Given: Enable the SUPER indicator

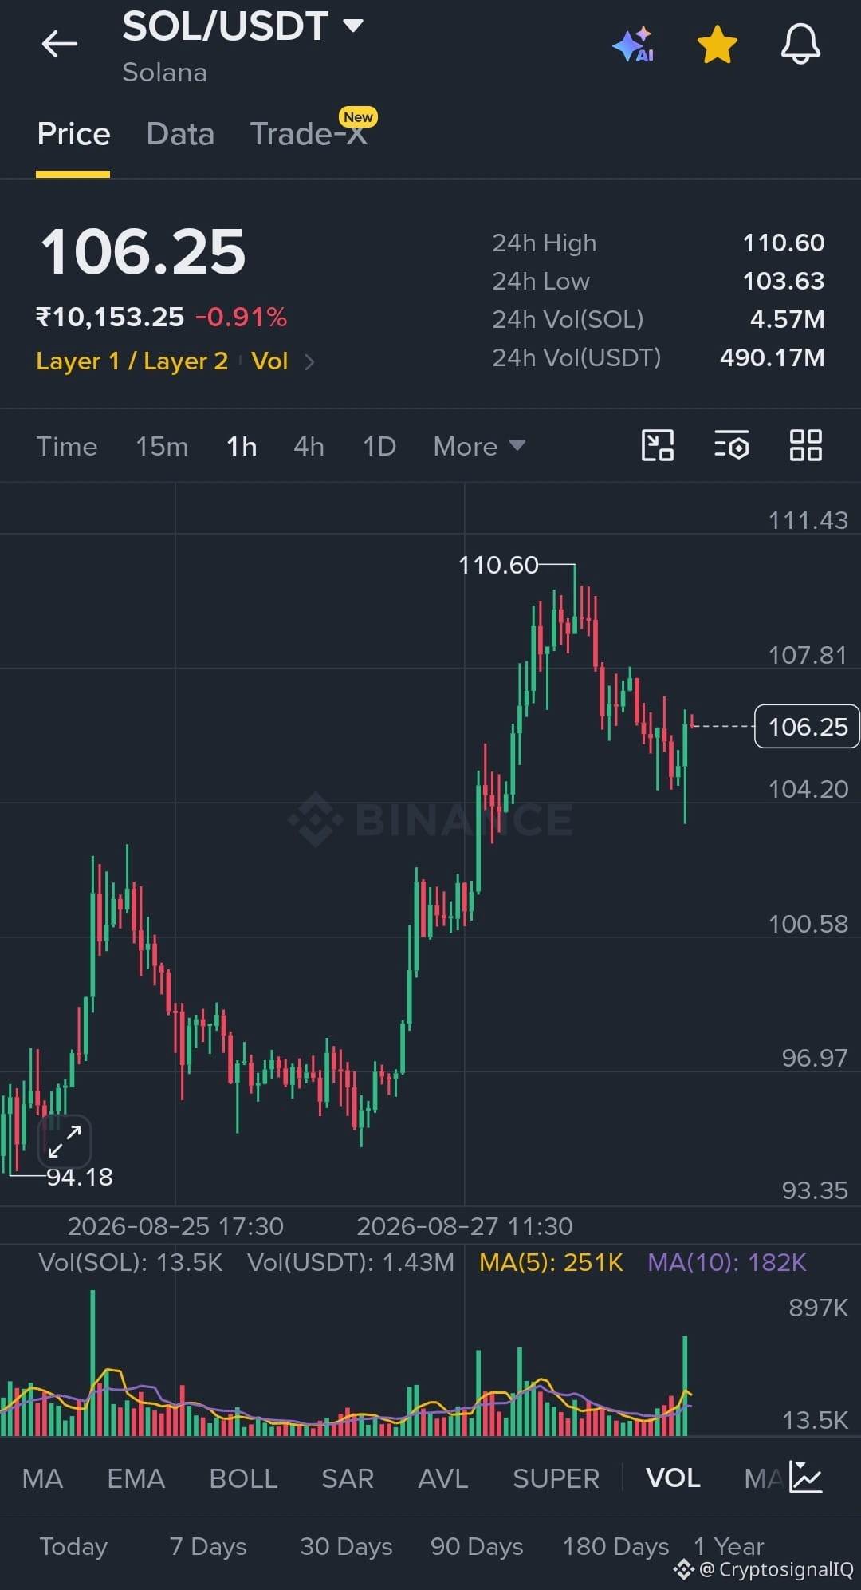Looking at the screenshot, I should pyautogui.click(x=556, y=1478).
